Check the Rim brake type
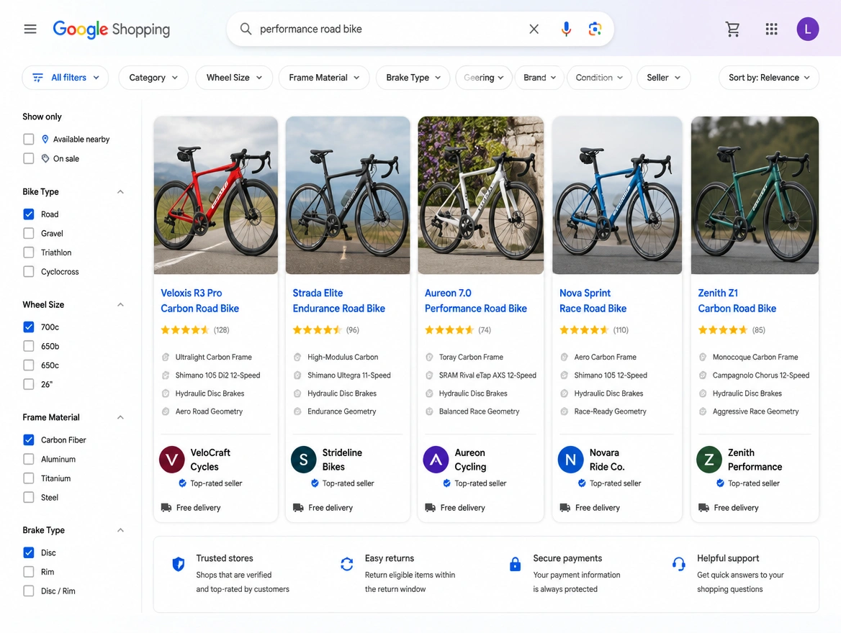Screen dimensions: 841x633 (x=28, y=572)
